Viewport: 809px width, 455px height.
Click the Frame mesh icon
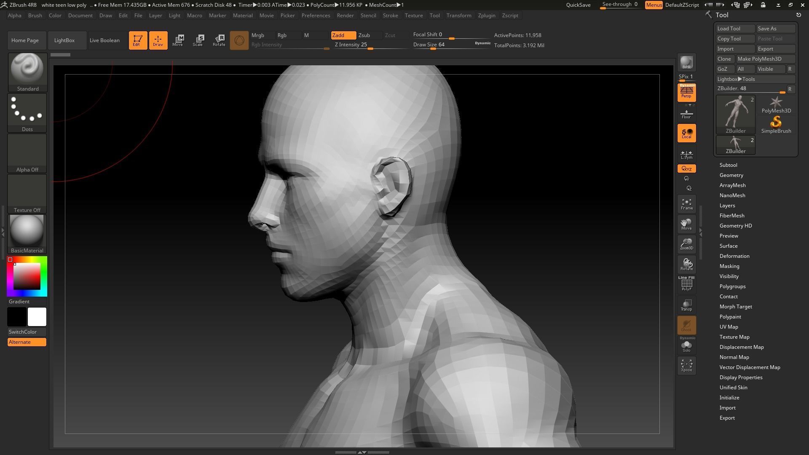point(686,204)
